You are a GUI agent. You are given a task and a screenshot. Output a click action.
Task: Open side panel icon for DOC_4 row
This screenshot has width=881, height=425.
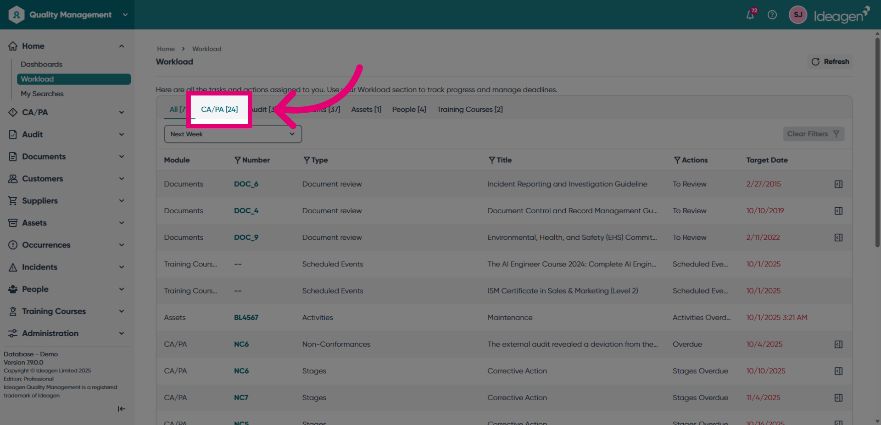click(838, 211)
